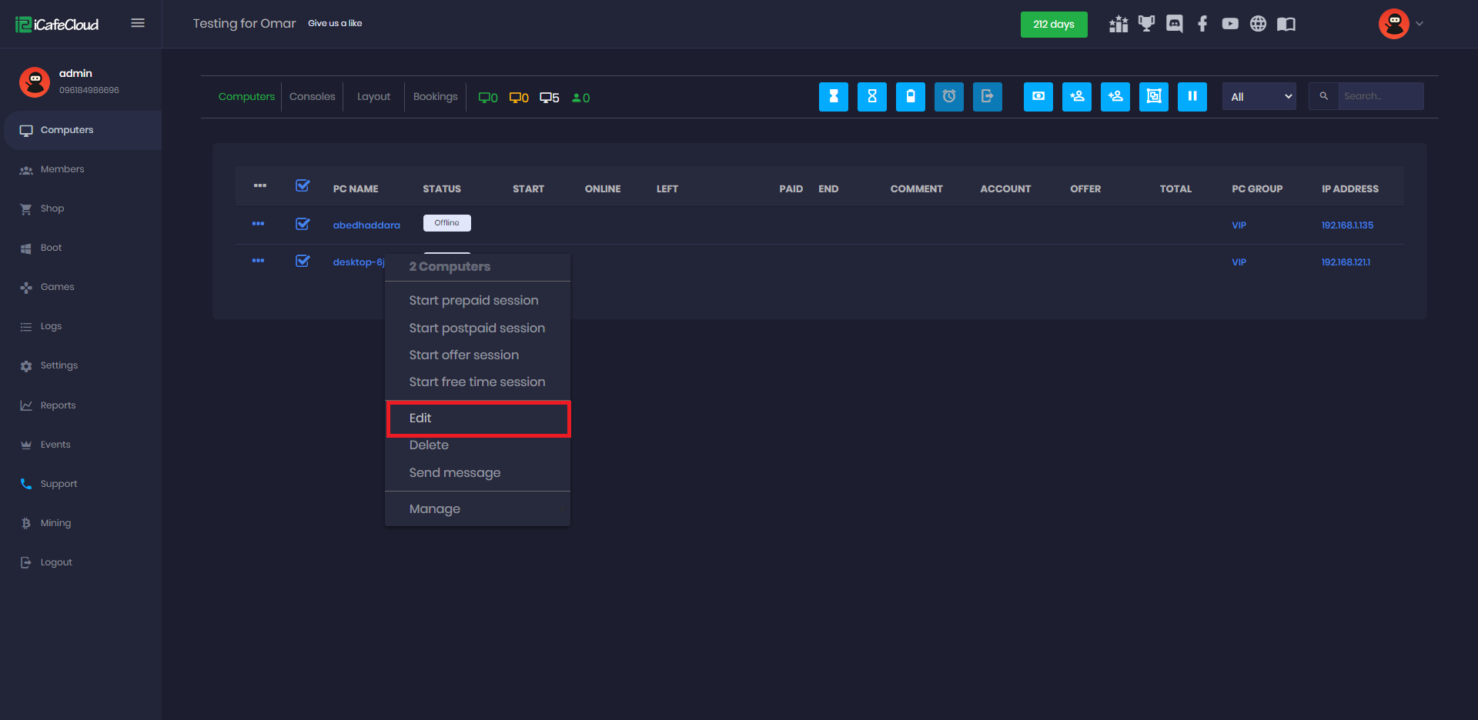Click the cash payment toolbar icon

coord(1038,97)
